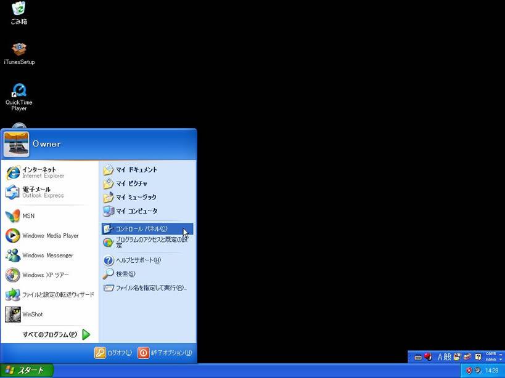Open 検索(S) from Start menu
The height and width of the screenshot is (378, 505).
(147, 274)
